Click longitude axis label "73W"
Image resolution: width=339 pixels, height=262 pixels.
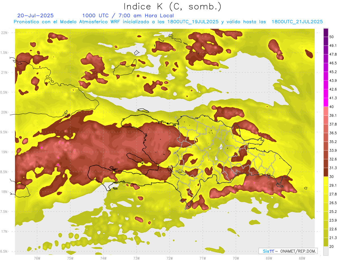(x=136, y=258)
